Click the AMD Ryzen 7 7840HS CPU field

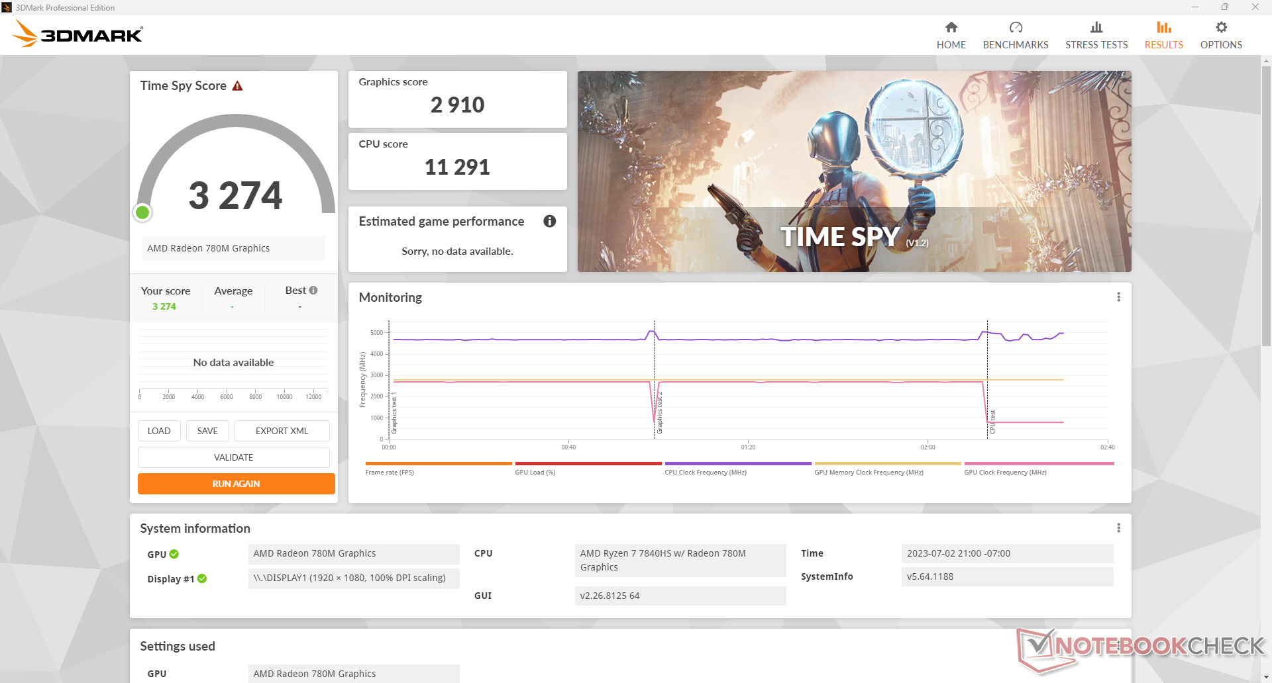coord(680,561)
